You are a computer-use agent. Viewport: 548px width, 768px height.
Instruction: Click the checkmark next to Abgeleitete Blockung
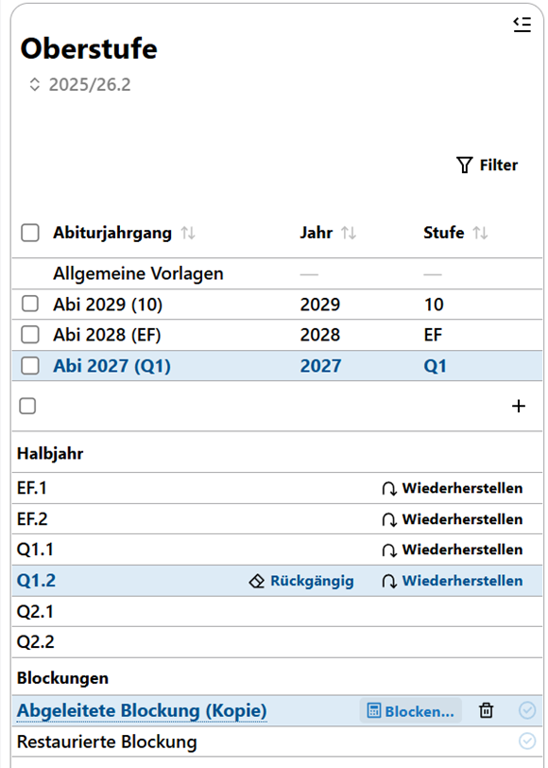pyautogui.click(x=529, y=710)
